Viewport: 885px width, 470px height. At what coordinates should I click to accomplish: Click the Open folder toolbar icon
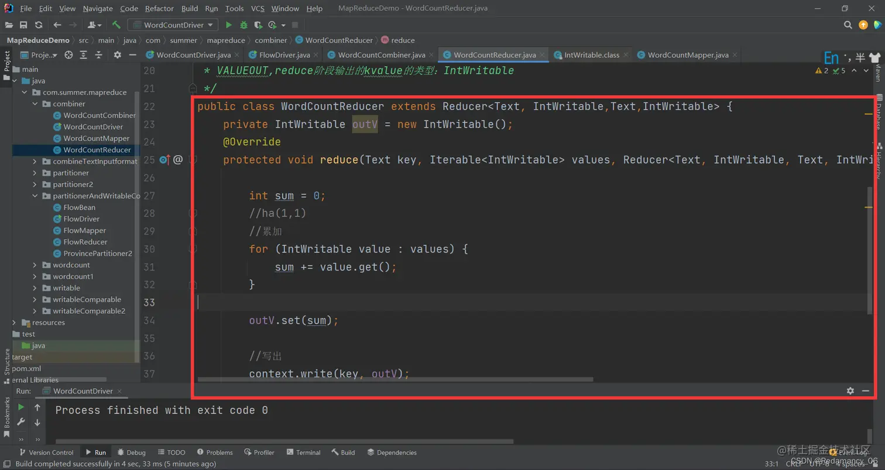click(9, 25)
